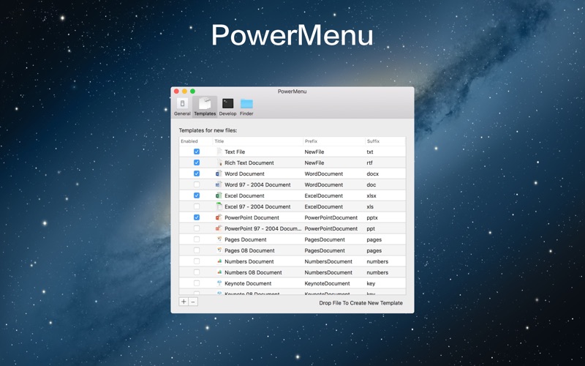Open the Finder preferences pane
Screen dimensions: 585x366
click(x=246, y=107)
